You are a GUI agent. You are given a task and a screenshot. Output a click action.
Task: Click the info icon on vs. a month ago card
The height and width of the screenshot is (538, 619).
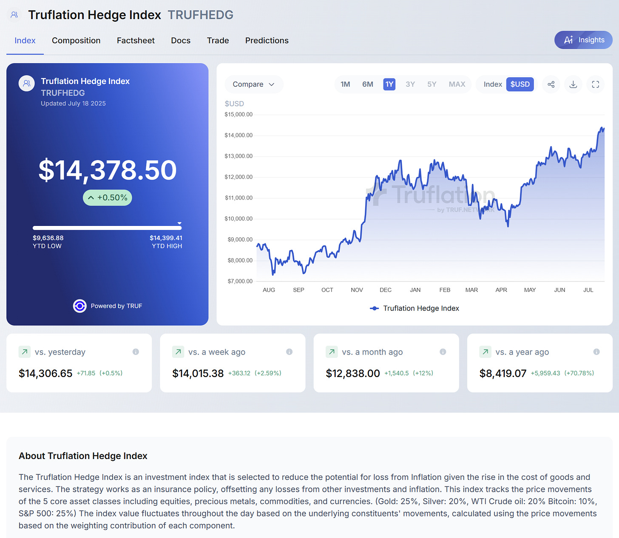coord(443,352)
